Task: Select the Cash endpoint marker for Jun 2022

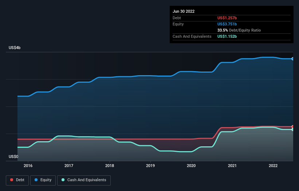Action: click(293, 129)
